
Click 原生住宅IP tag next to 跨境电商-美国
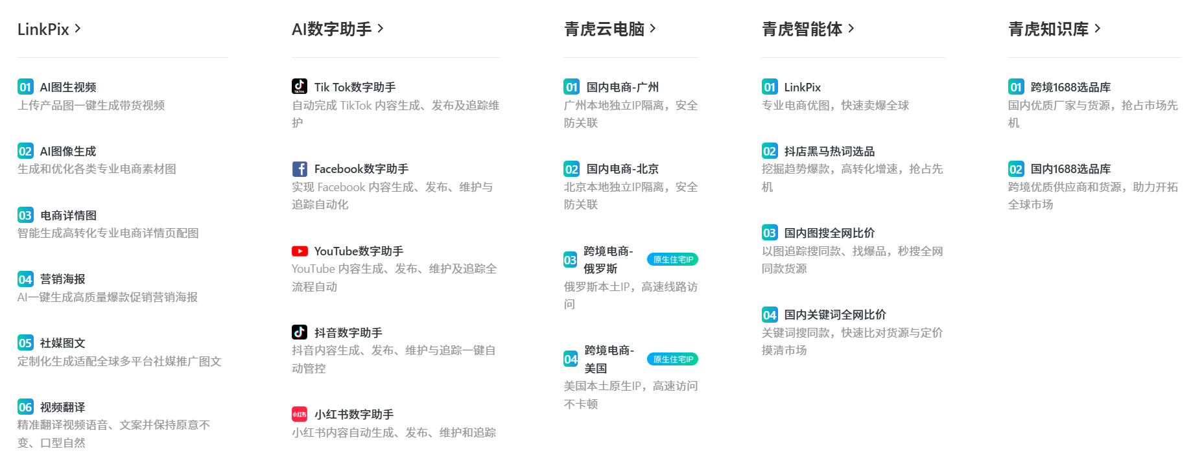(672, 360)
